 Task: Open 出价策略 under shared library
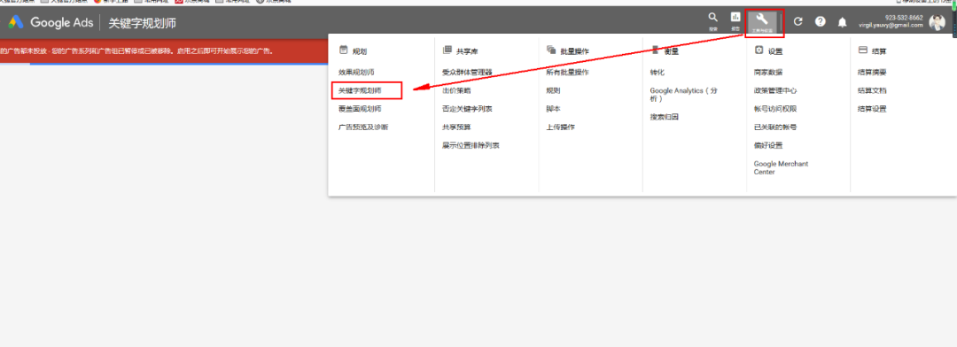coord(456,90)
